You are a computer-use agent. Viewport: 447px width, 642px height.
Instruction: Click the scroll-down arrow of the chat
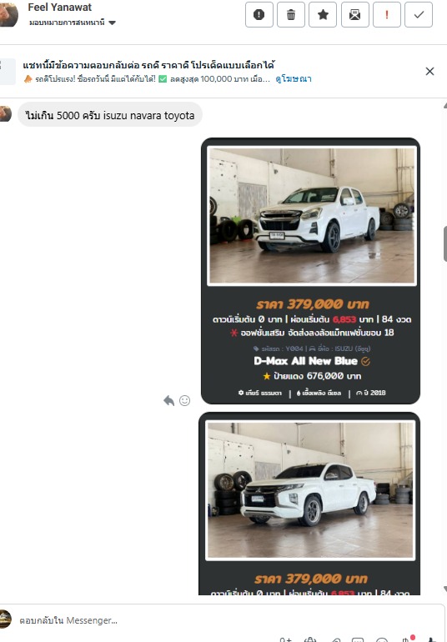(x=445, y=589)
